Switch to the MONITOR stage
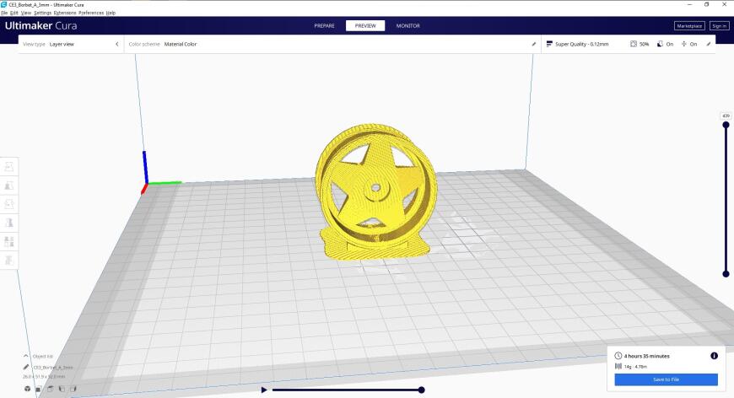The height and width of the screenshot is (398, 734). [407, 26]
